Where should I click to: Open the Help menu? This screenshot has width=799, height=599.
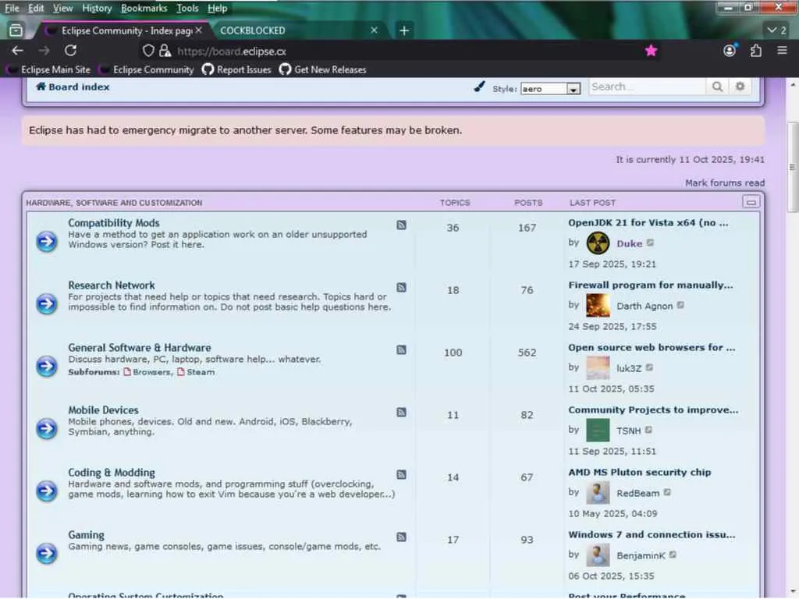[218, 8]
